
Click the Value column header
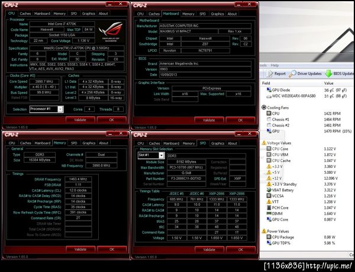point(328,83)
